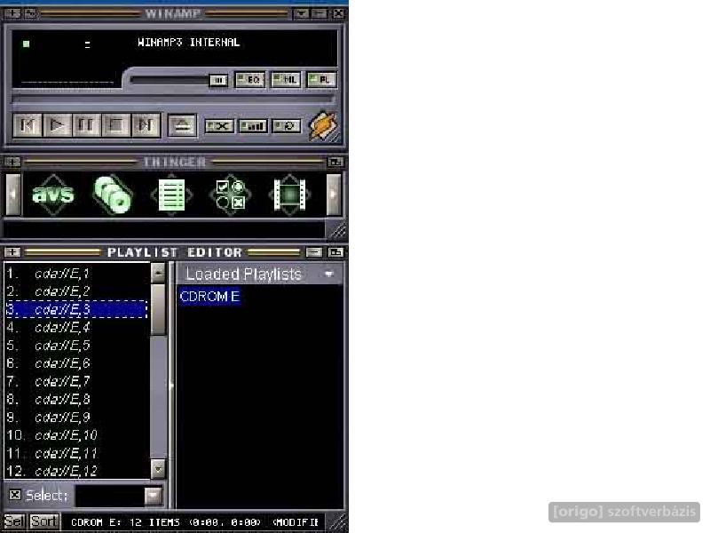This screenshot has width=710, height=533.
Task: Toggle the EQ equalizer window
Action: 250,80
